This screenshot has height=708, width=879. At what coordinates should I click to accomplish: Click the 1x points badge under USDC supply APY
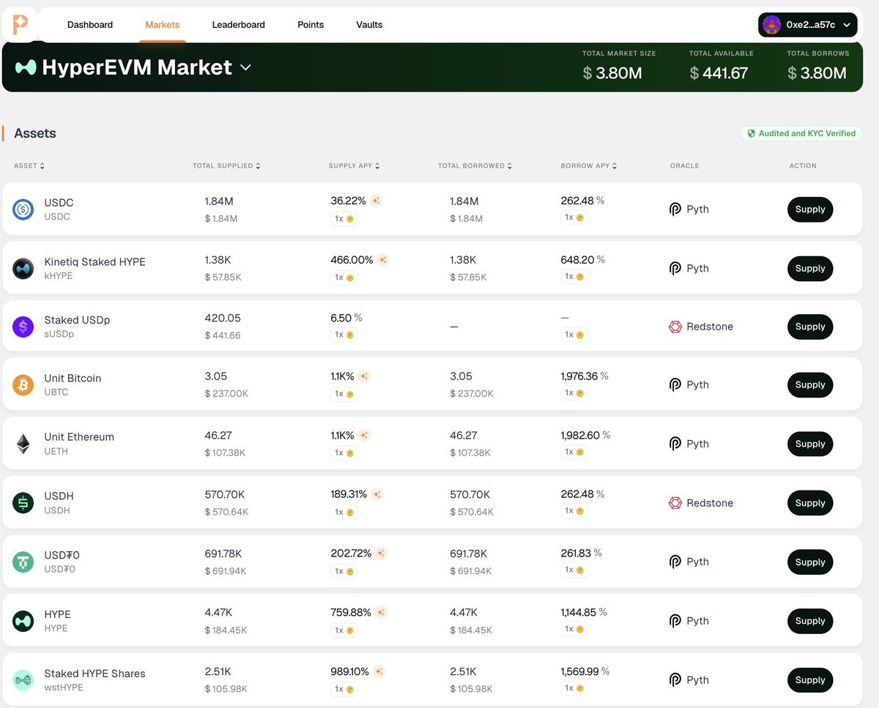coord(344,217)
